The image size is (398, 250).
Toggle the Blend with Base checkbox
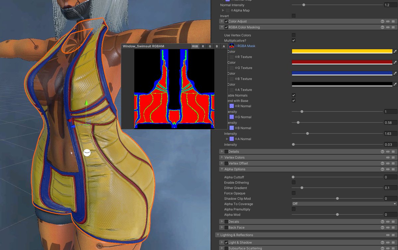(x=294, y=100)
